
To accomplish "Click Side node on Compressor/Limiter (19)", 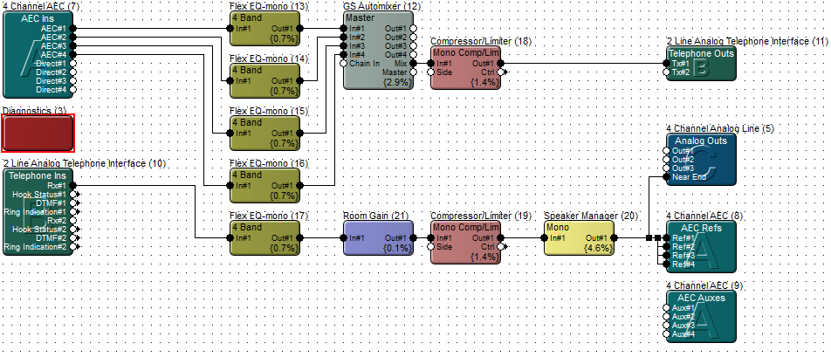I will click(x=431, y=247).
